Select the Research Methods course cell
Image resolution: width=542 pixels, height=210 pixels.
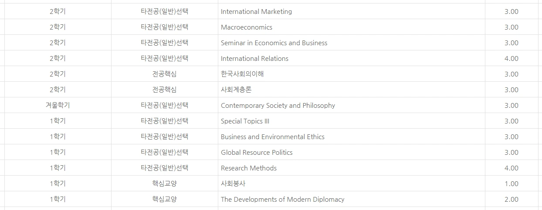351,168
